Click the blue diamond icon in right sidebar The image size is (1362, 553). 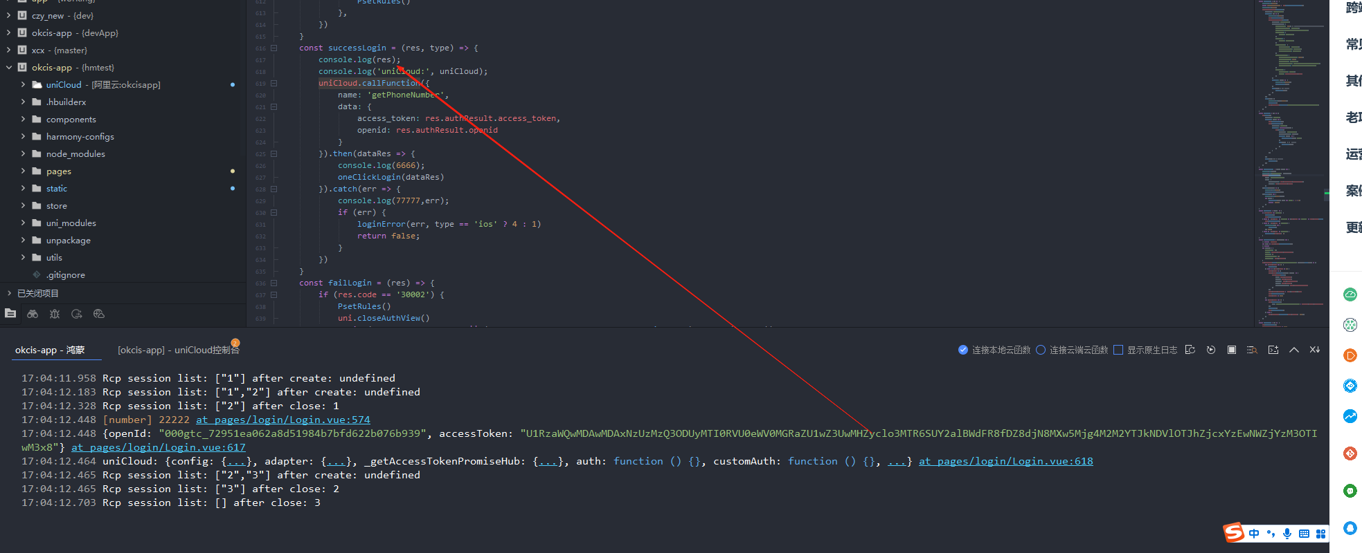[1350, 386]
